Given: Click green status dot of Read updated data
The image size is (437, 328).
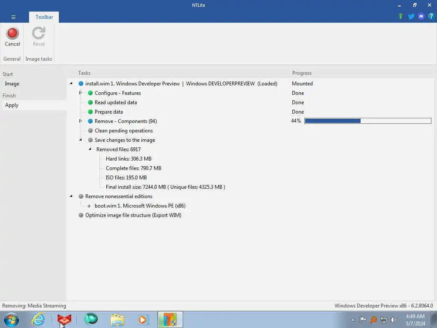Looking at the screenshot, I should coord(90,102).
